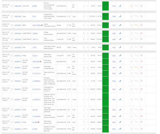Screen dimensions: 160x134
Task: Click the return arrow icon in Febi row
Action: [x=136, y=47]
